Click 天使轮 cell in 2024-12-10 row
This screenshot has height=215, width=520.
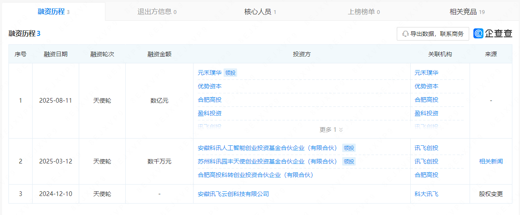[102, 194]
